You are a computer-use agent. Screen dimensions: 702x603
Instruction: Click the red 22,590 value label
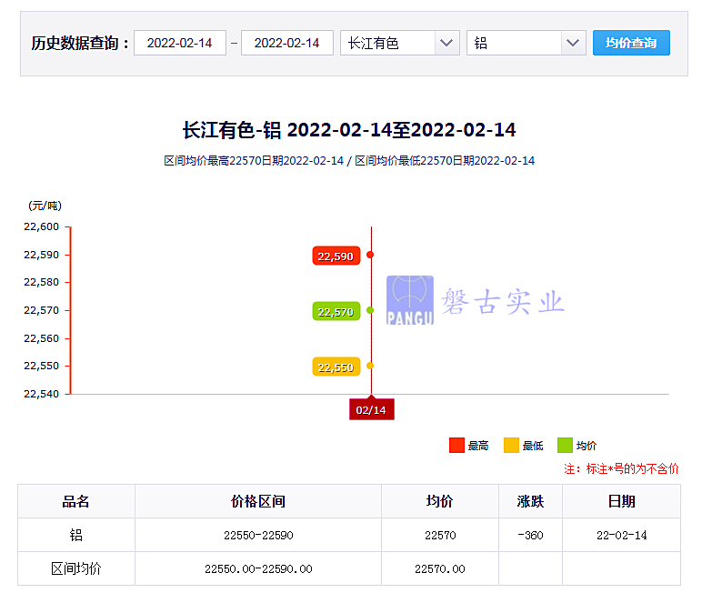[x=336, y=256]
